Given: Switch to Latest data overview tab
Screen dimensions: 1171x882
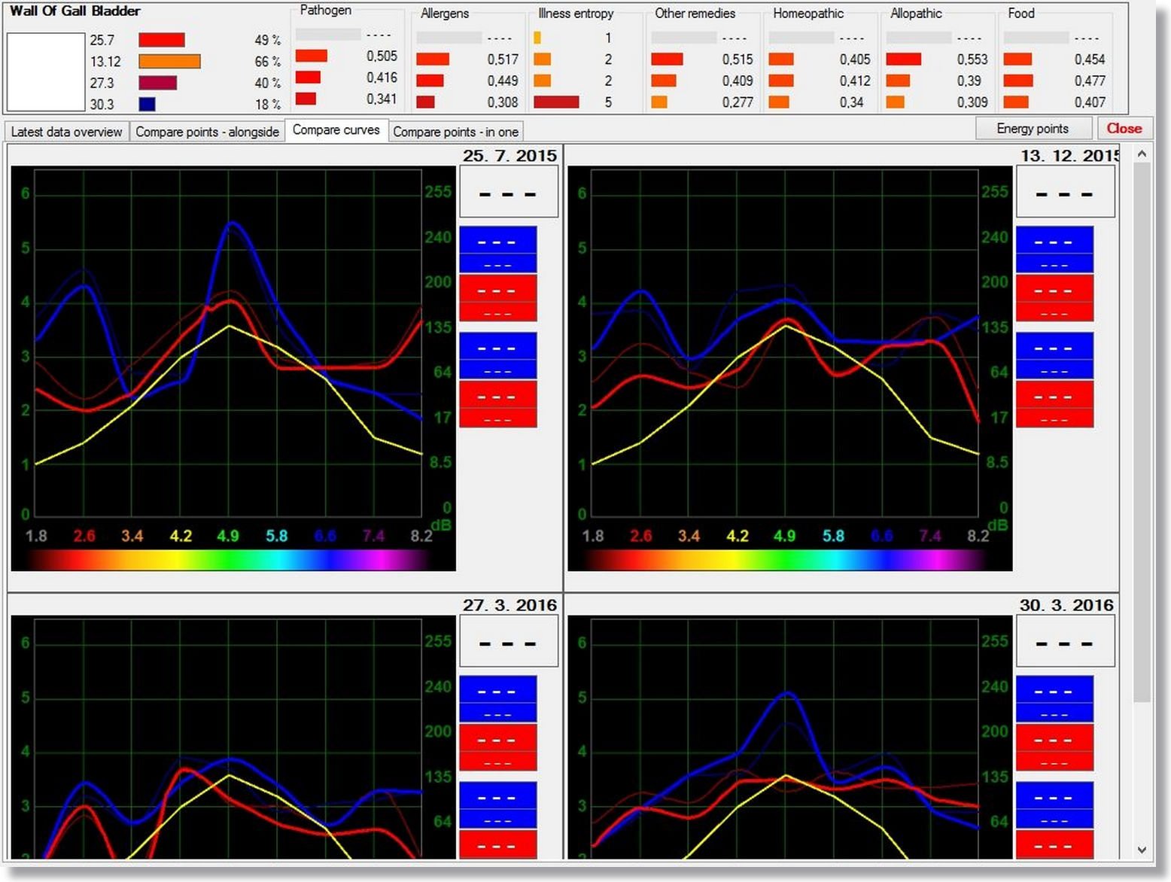Looking at the screenshot, I should (x=66, y=132).
